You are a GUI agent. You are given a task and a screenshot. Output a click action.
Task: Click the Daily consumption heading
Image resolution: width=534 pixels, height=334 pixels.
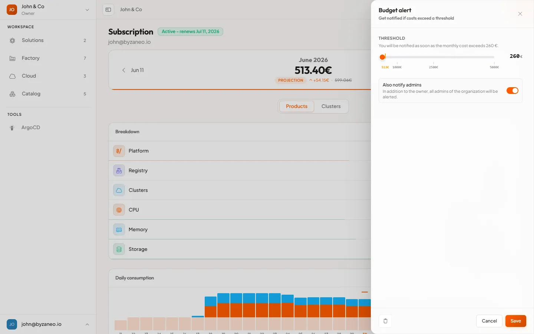[x=135, y=278]
